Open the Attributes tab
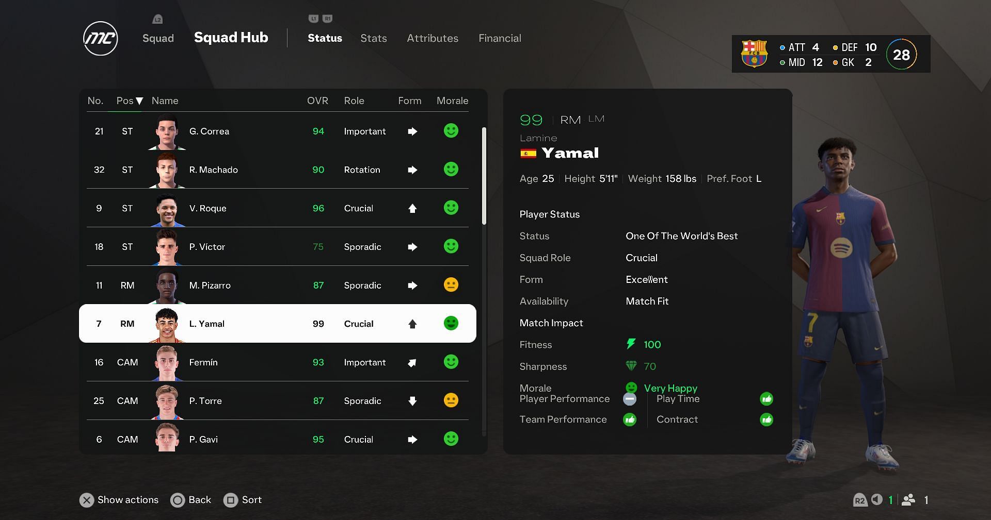 pos(432,38)
